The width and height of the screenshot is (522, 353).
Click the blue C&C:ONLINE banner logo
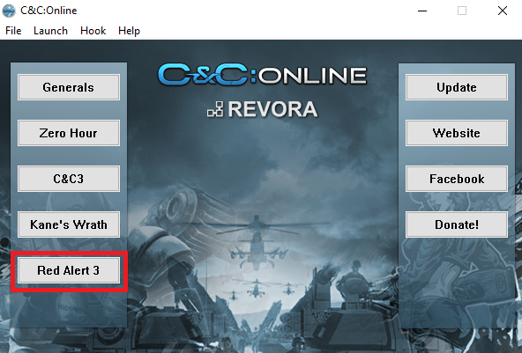click(x=263, y=75)
